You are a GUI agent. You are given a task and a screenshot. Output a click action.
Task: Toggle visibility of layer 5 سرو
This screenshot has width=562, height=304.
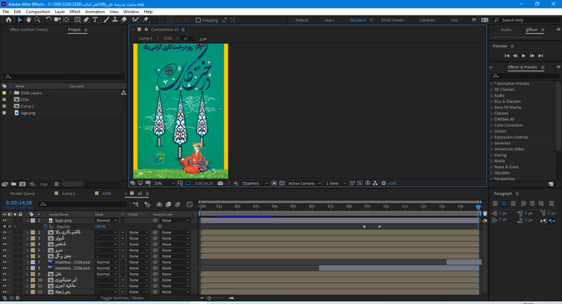point(5,250)
